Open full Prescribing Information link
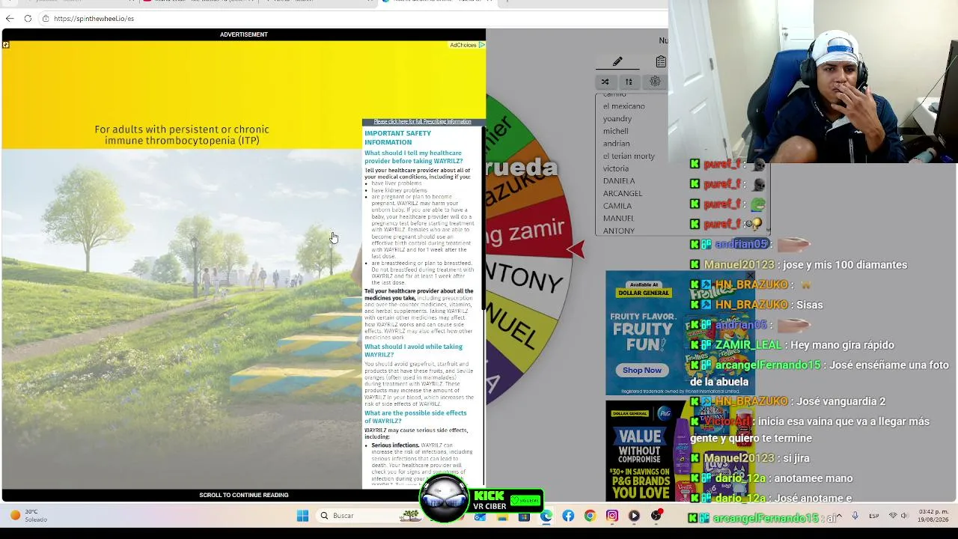 (x=422, y=122)
